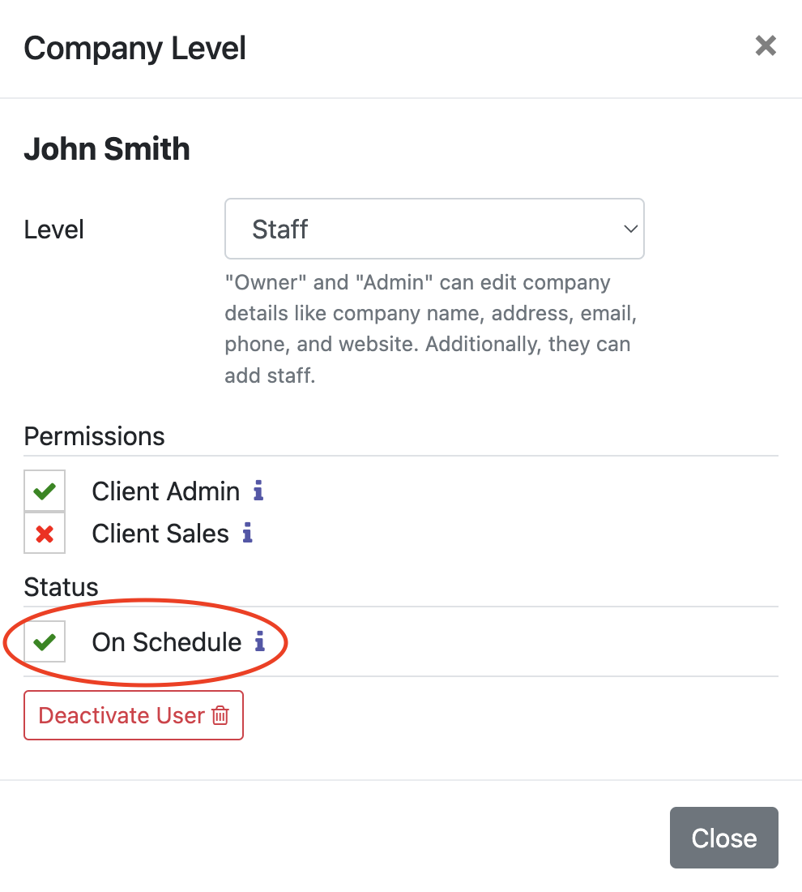The height and width of the screenshot is (892, 802).
Task: Click the circled On Schedule label
Action: [166, 641]
